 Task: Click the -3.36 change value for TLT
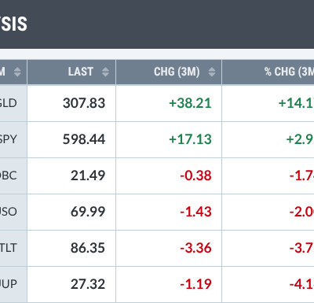click(195, 248)
